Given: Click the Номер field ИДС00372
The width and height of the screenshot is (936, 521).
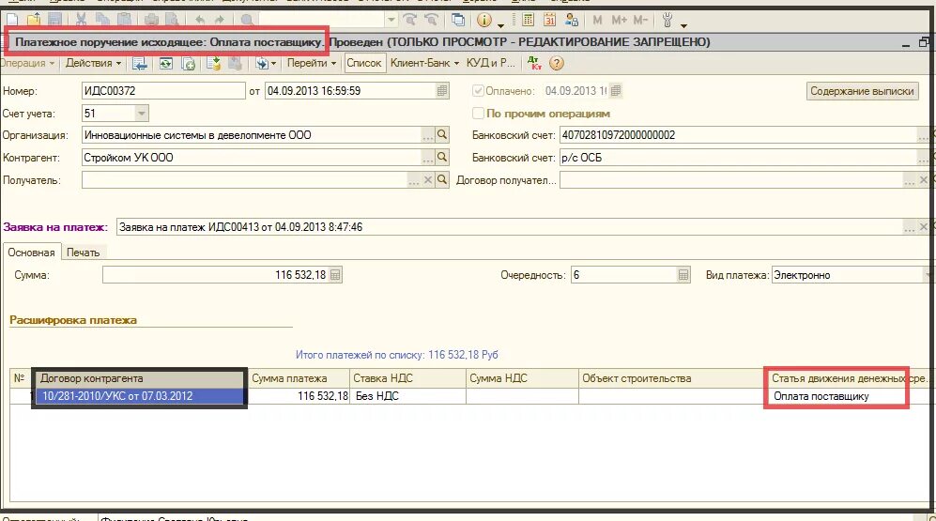Looking at the screenshot, I should [163, 91].
